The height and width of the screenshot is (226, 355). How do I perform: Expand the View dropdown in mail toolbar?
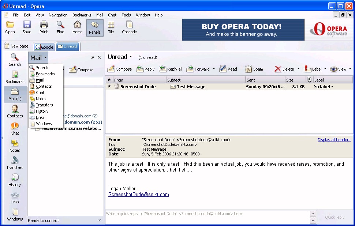point(350,69)
